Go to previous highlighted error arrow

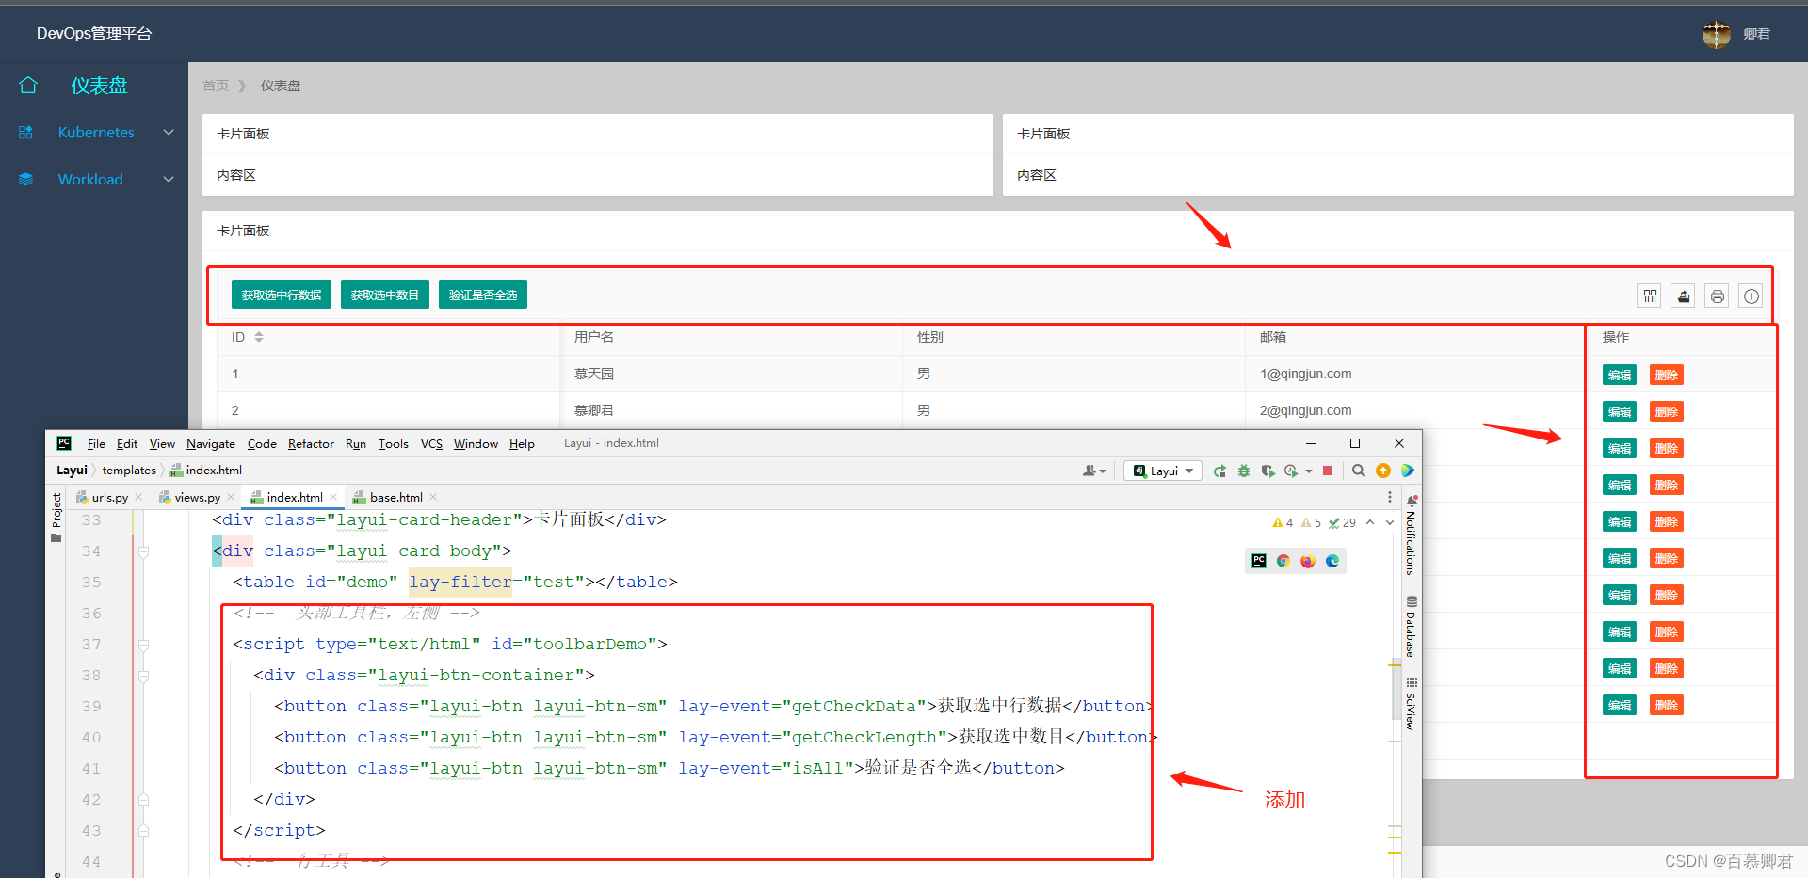[x=1370, y=523]
